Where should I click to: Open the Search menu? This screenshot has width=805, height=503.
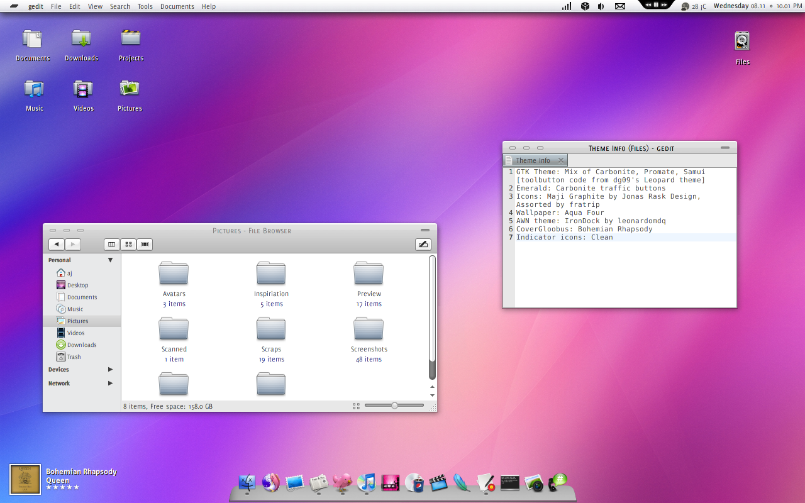tap(120, 6)
